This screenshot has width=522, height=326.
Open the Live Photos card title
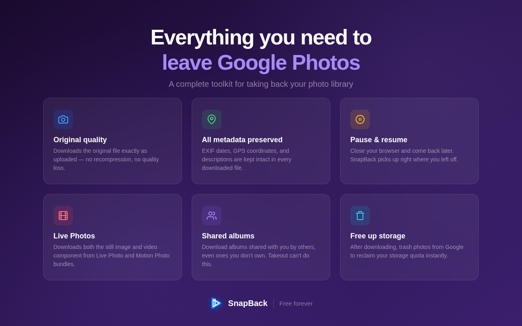(74, 236)
